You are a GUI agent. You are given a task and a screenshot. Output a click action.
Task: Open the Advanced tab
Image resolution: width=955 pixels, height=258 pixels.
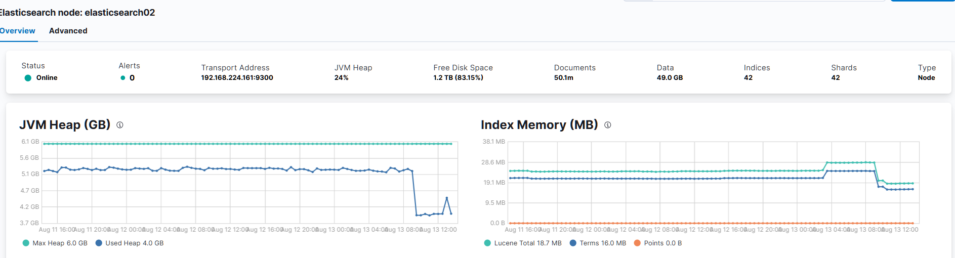coord(68,31)
